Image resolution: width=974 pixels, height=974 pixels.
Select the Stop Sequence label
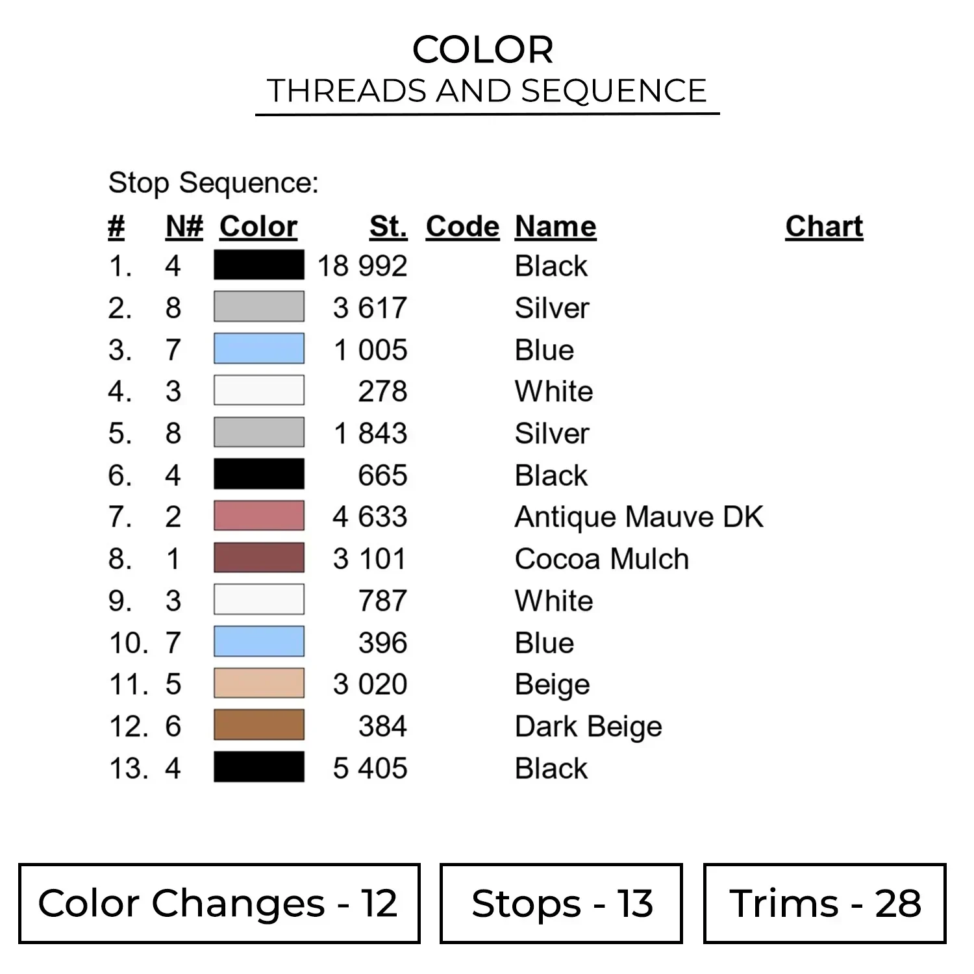click(214, 182)
